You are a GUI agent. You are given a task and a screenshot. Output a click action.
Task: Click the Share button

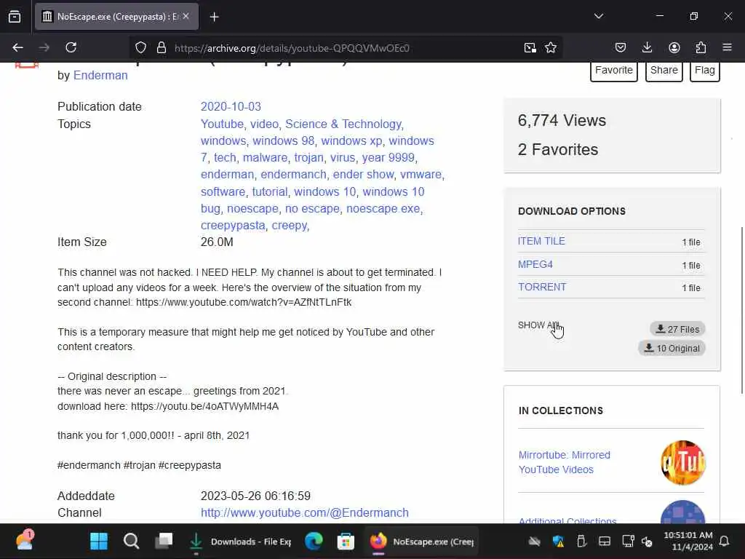(x=664, y=71)
